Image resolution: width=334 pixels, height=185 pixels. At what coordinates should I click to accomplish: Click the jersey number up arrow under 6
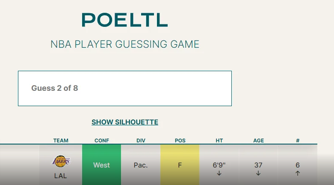(x=298, y=173)
